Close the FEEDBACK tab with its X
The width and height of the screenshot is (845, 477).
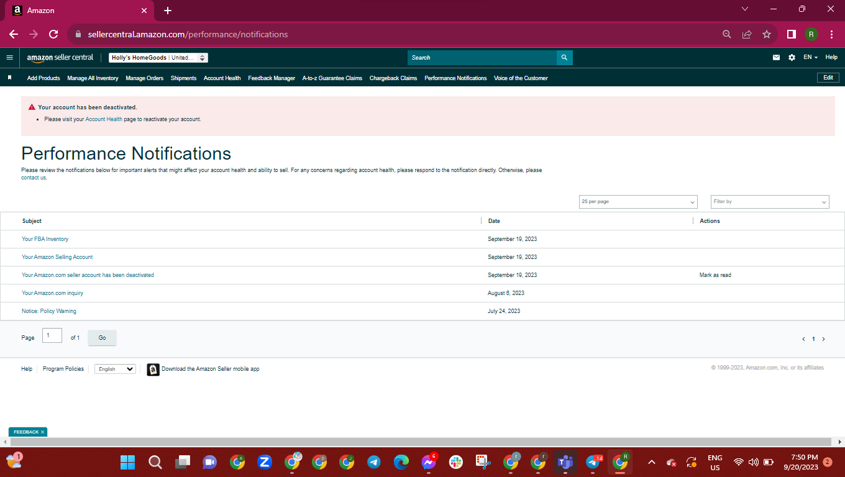tap(42, 432)
